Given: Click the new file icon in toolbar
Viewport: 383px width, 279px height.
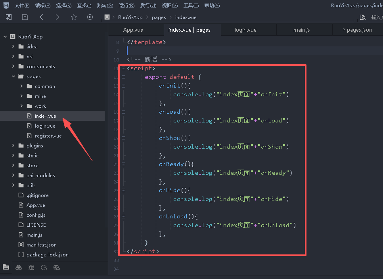Looking at the screenshot, I should click(9, 17).
